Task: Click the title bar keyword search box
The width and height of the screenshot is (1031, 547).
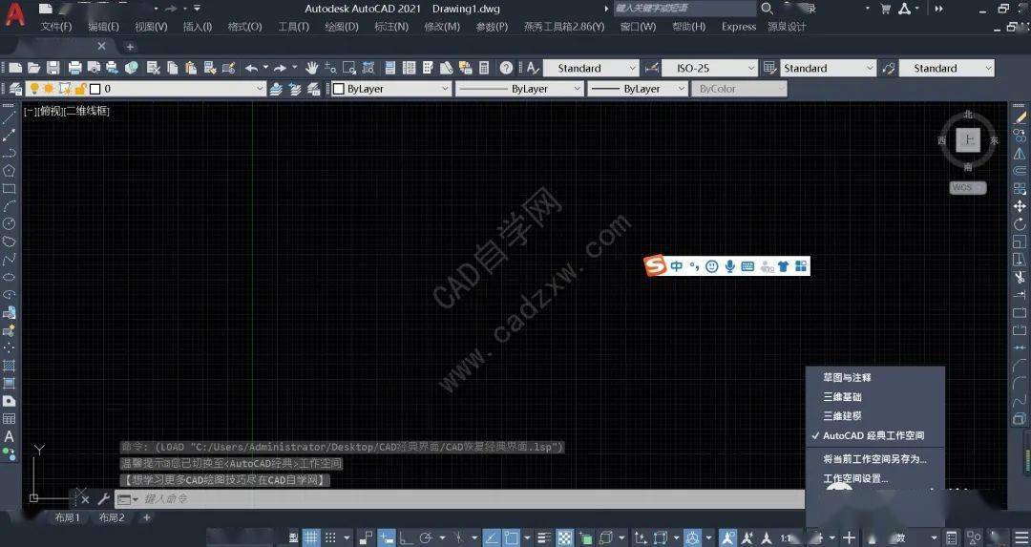Action: point(684,9)
